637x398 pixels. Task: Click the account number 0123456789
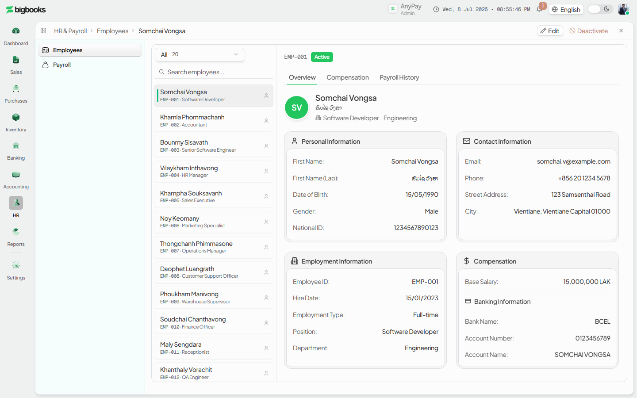tap(593, 338)
